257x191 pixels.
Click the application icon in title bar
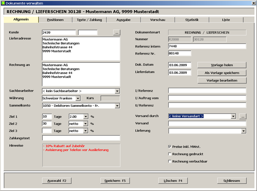coord(3,3)
